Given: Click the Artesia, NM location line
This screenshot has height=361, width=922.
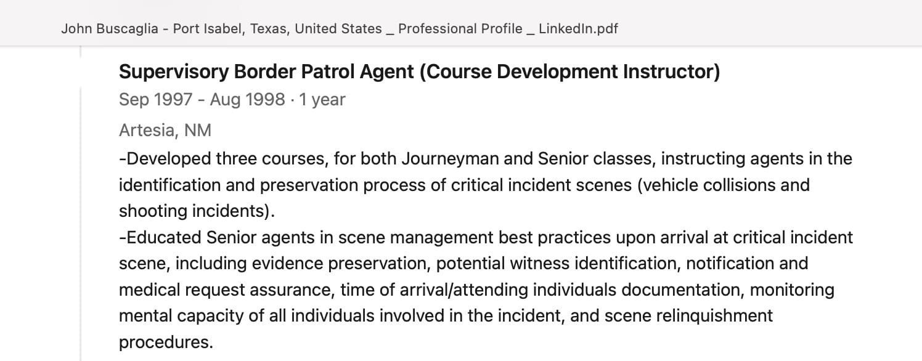Looking at the screenshot, I should [165, 131].
